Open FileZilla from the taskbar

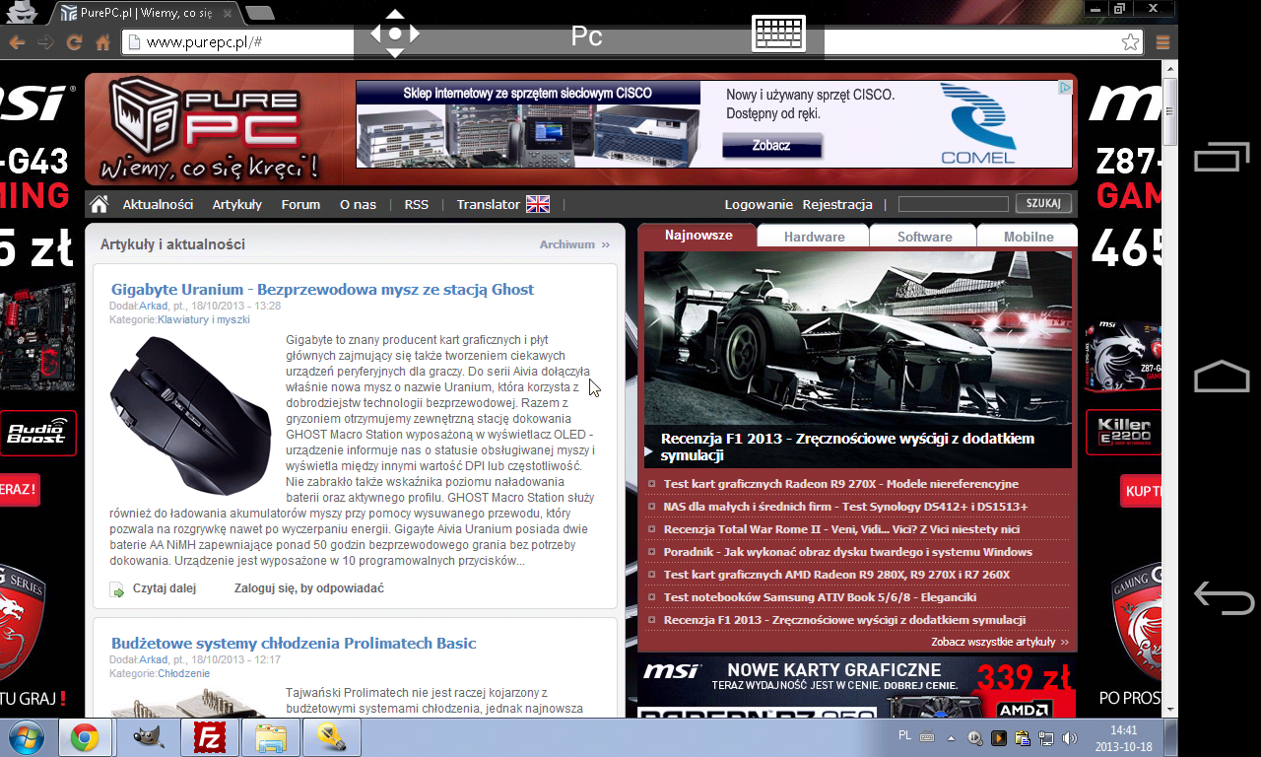click(209, 737)
